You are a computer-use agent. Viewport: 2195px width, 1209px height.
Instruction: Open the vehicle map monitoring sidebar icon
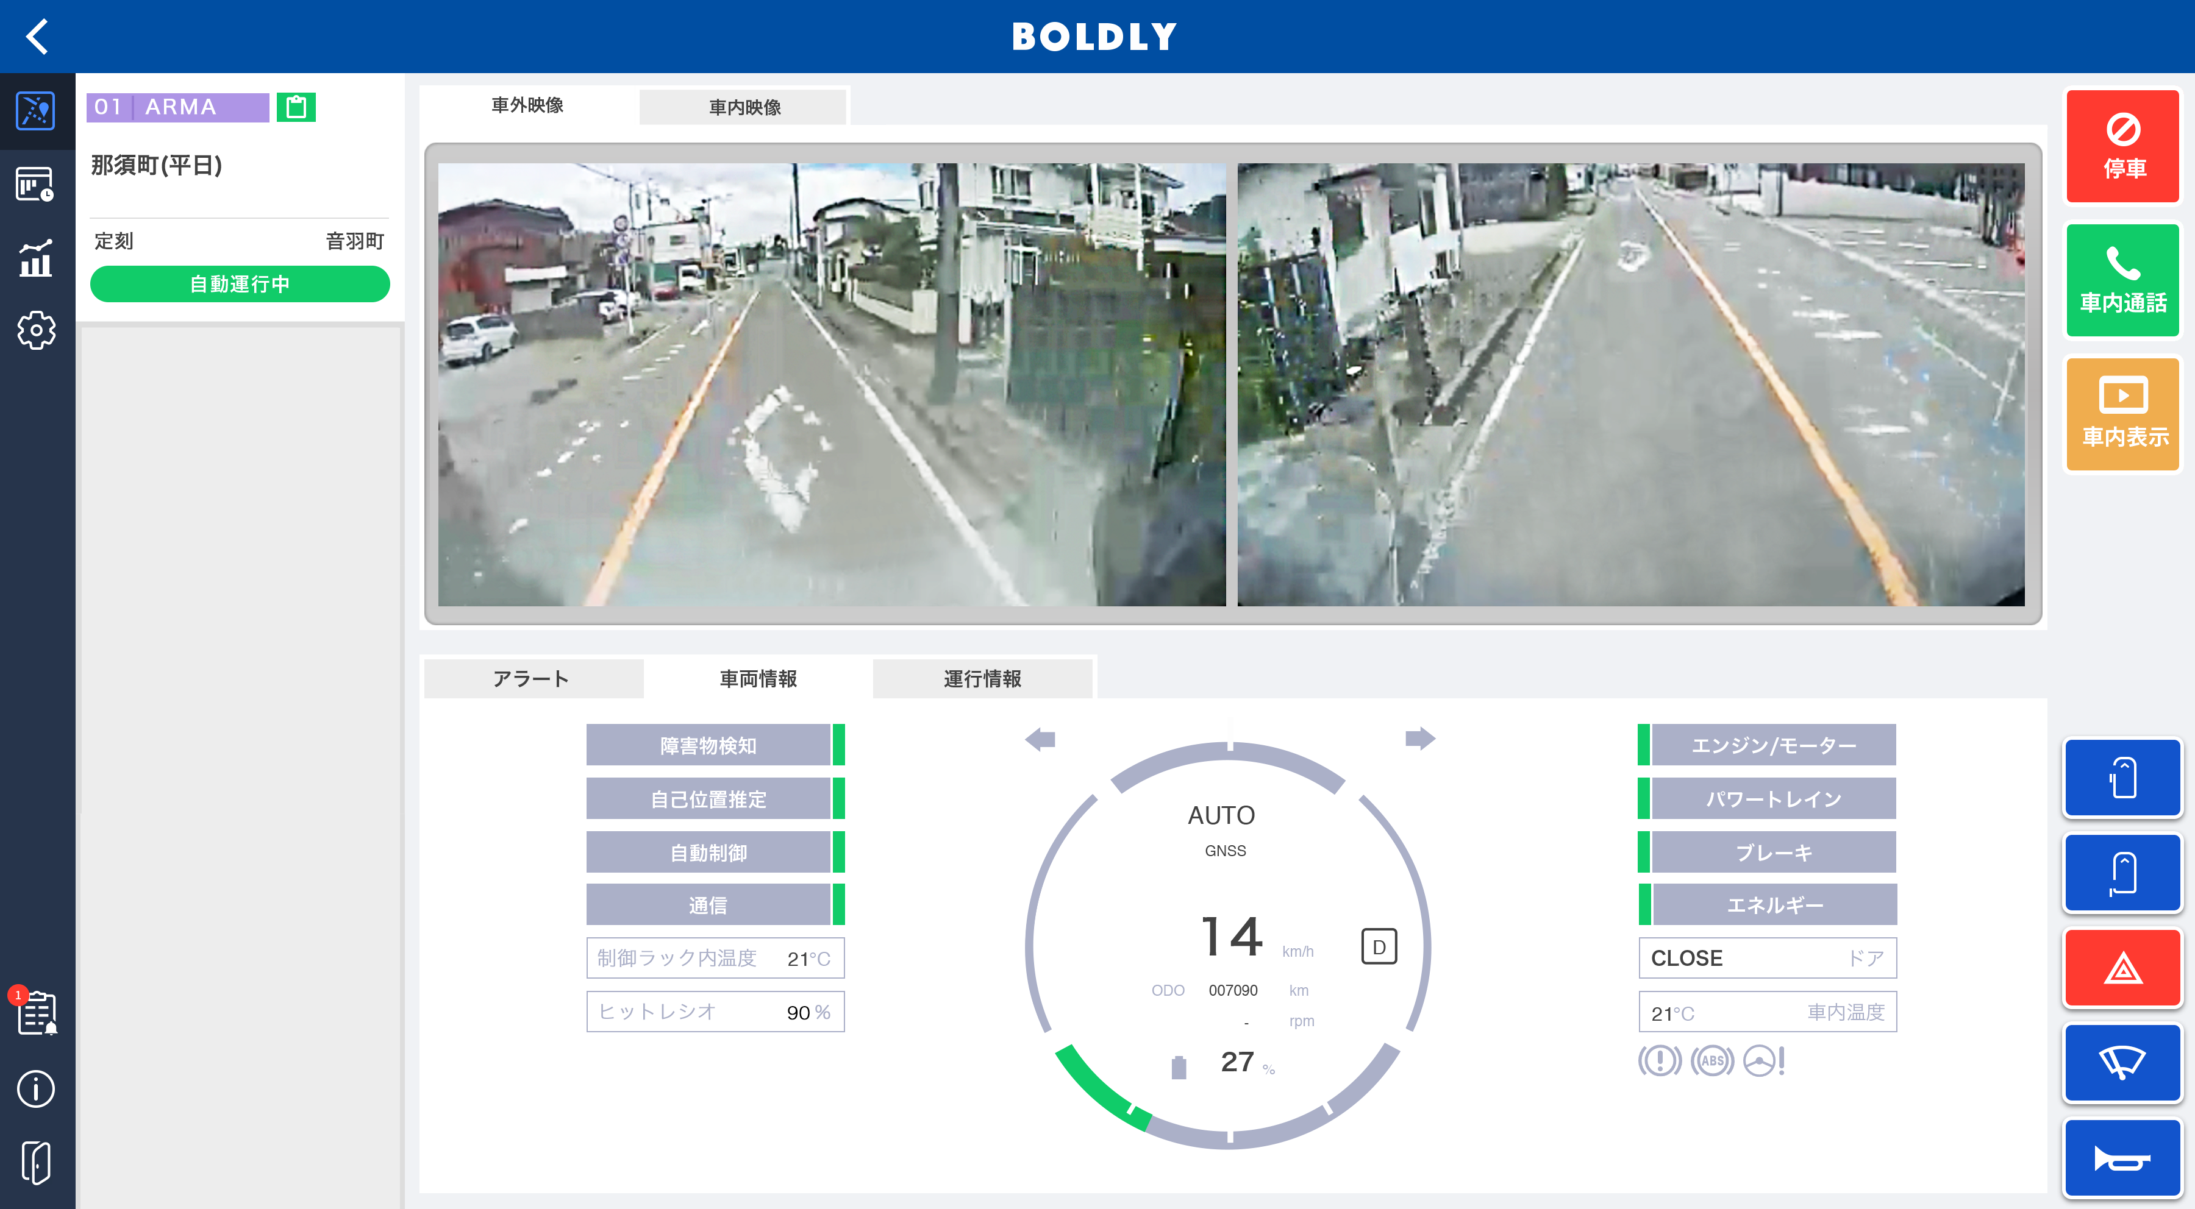pyautogui.click(x=36, y=112)
